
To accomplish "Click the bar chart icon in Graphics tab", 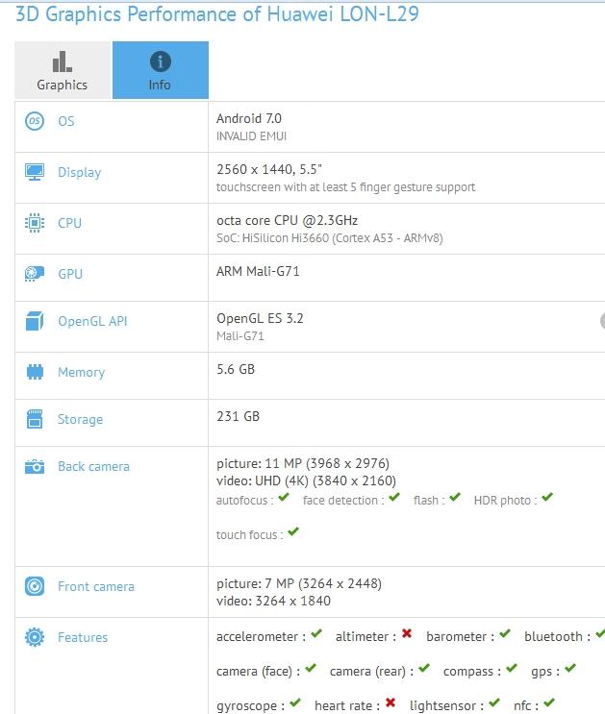I will [x=63, y=62].
